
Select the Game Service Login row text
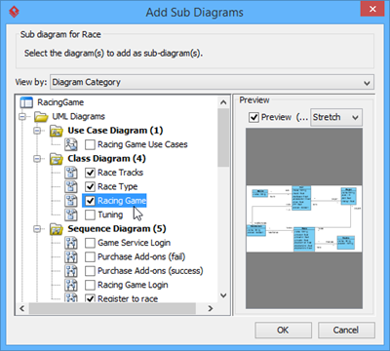pyautogui.click(x=134, y=243)
